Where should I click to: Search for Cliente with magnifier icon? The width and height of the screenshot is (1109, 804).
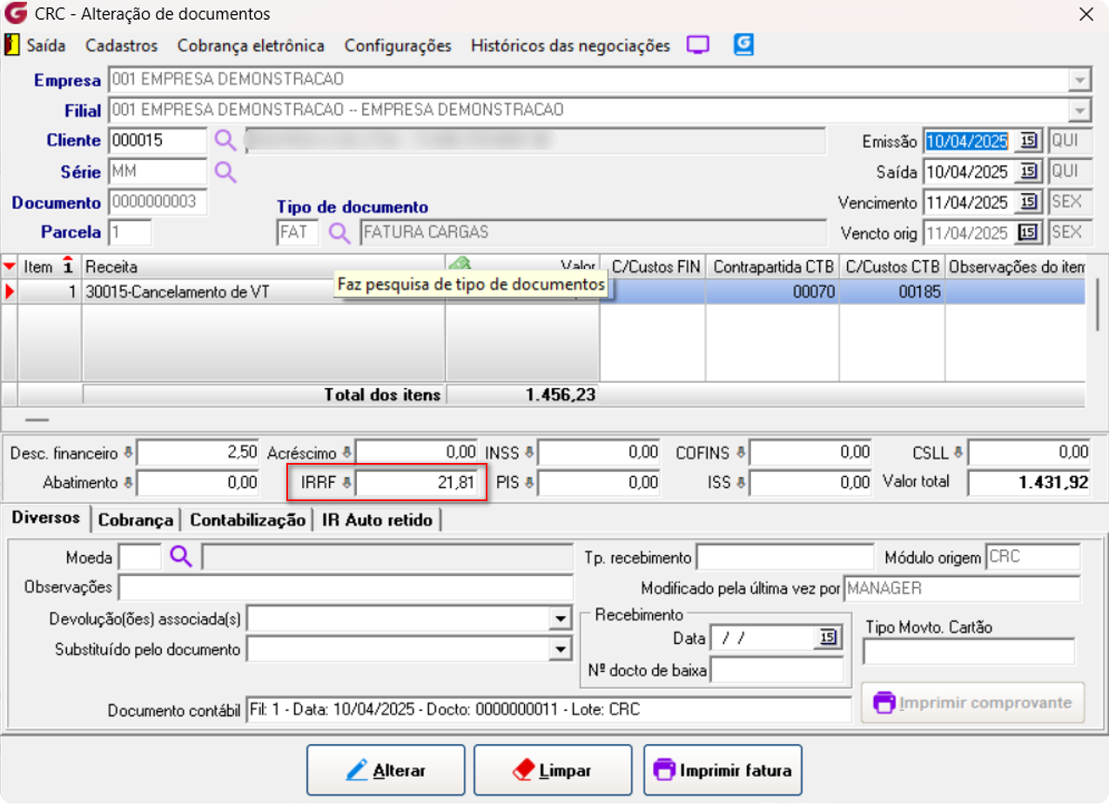225,140
